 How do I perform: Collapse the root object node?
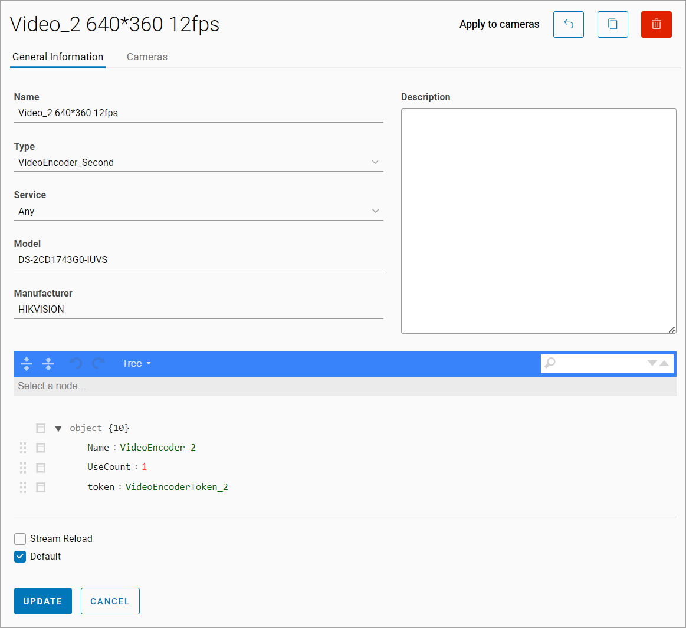58,429
